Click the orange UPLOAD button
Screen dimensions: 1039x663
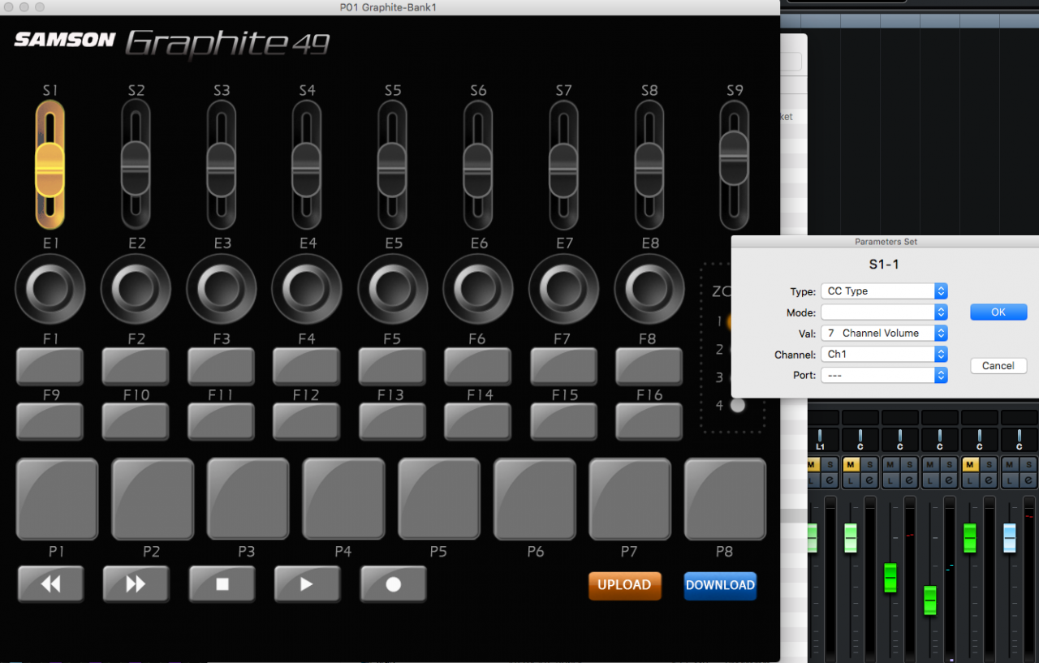click(624, 585)
